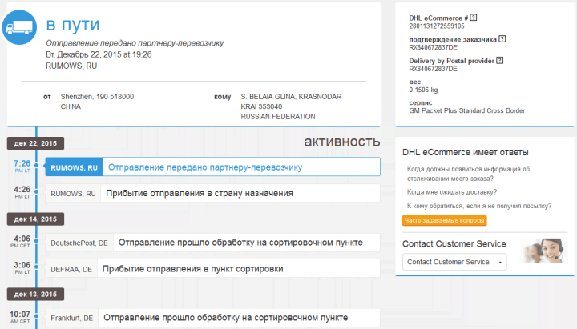This screenshot has width=577, height=329.
Task: Click the 4:06 PM CET timeline time
Action: [22, 241]
